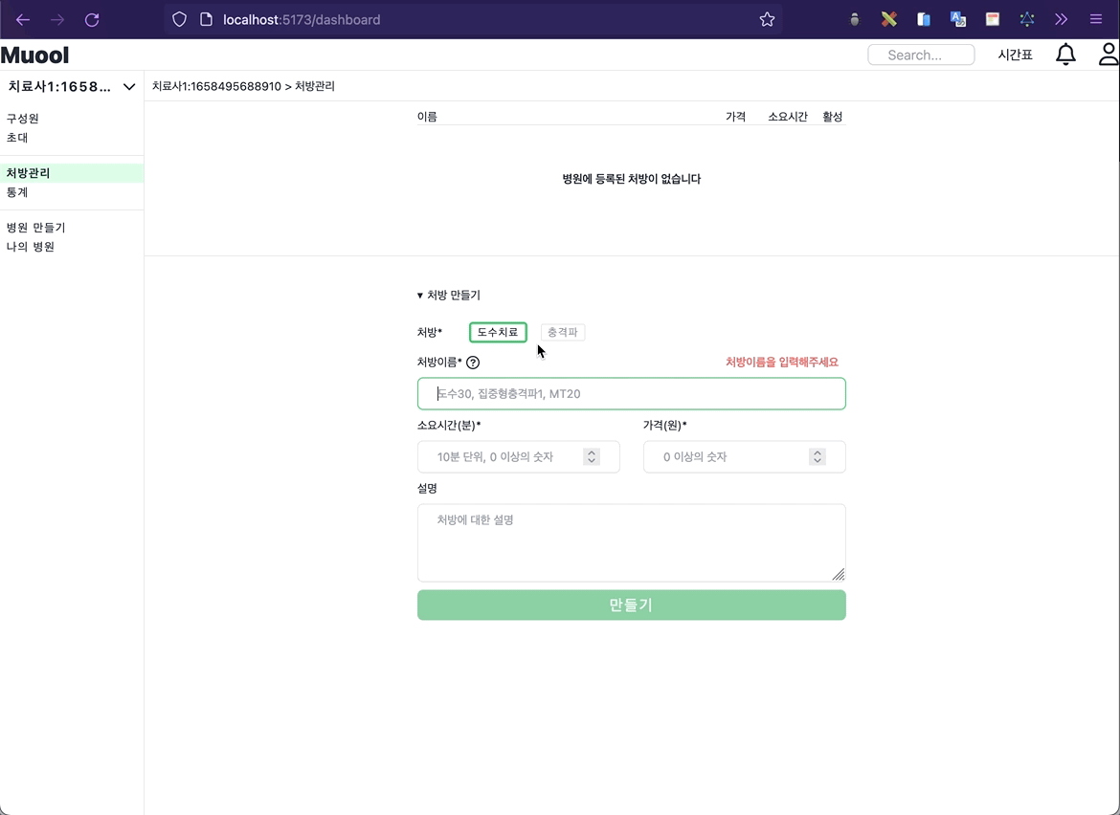
Task: Open notifications with the bell icon
Action: pyautogui.click(x=1065, y=55)
